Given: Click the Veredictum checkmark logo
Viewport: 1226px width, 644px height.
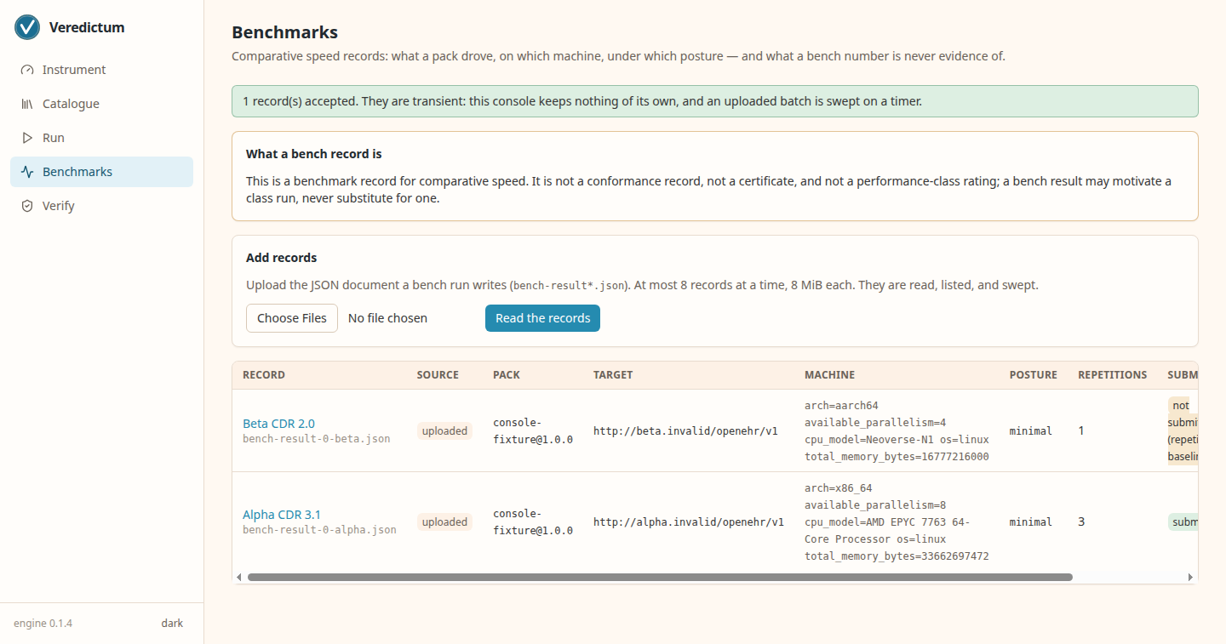Looking at the screenshot, I should [28, 27].
